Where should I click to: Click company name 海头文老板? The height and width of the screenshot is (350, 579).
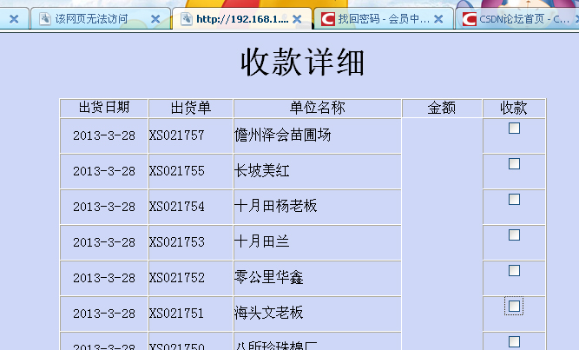pyautogui.click(x=269, y=313)
